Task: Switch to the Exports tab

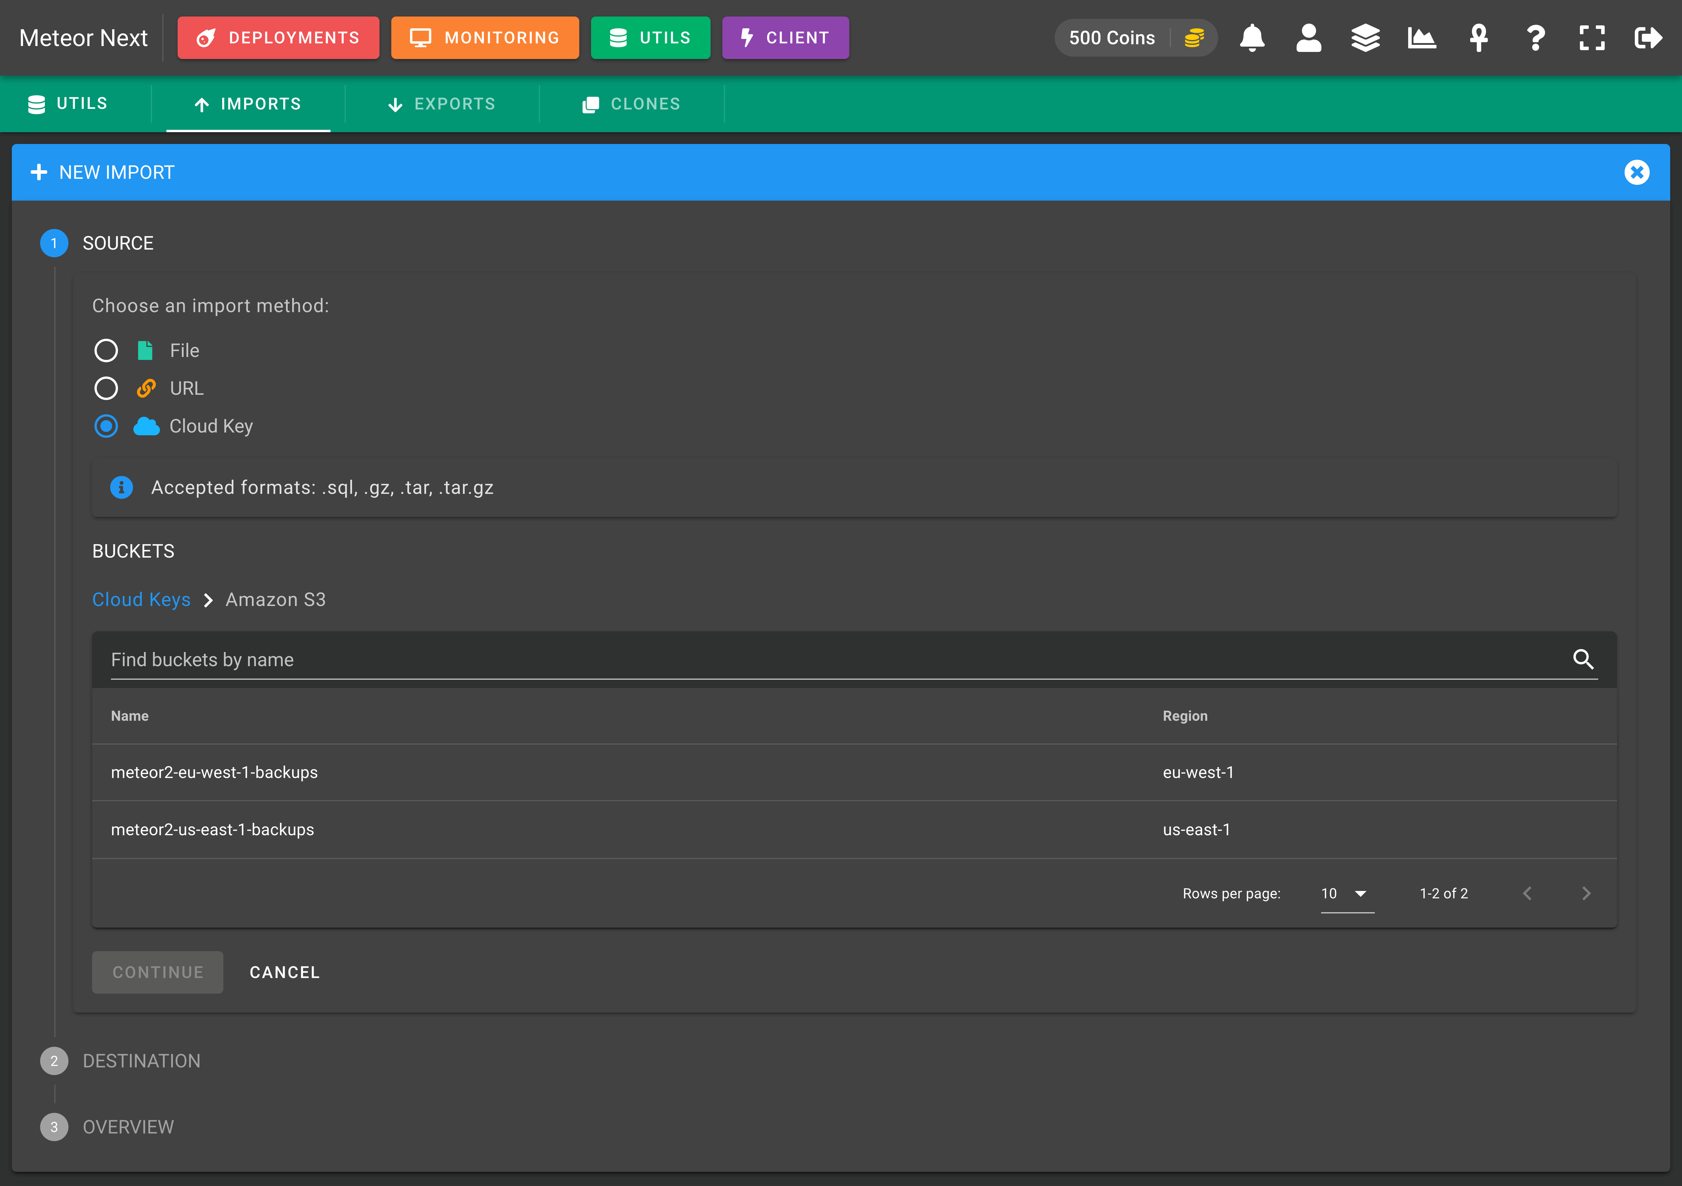Action: coord(442,104)
